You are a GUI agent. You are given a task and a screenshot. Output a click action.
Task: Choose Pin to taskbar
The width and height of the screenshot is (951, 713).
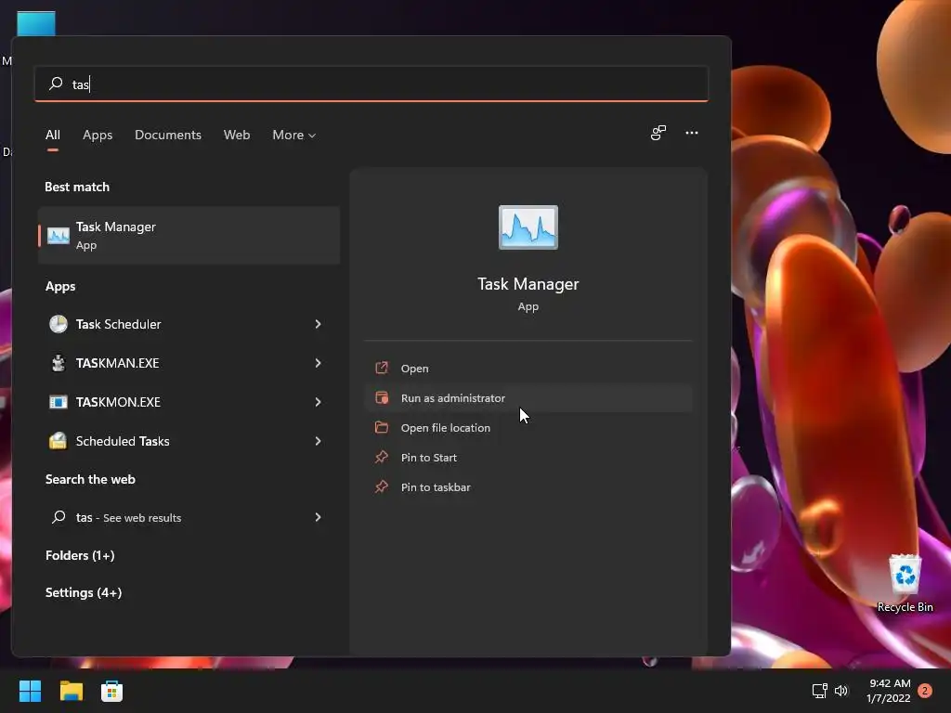click(x=528, y=486)
